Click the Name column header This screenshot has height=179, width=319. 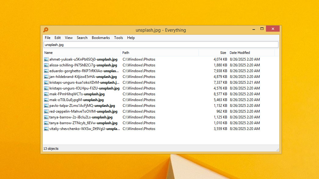point(48,52)
